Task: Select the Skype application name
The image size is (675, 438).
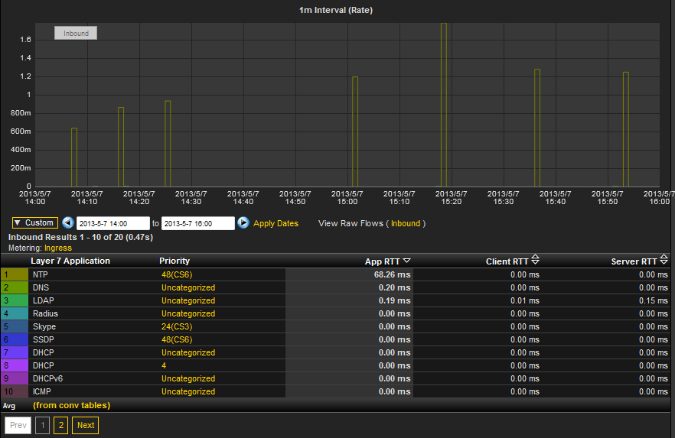Action: click(x=44, y=326)
